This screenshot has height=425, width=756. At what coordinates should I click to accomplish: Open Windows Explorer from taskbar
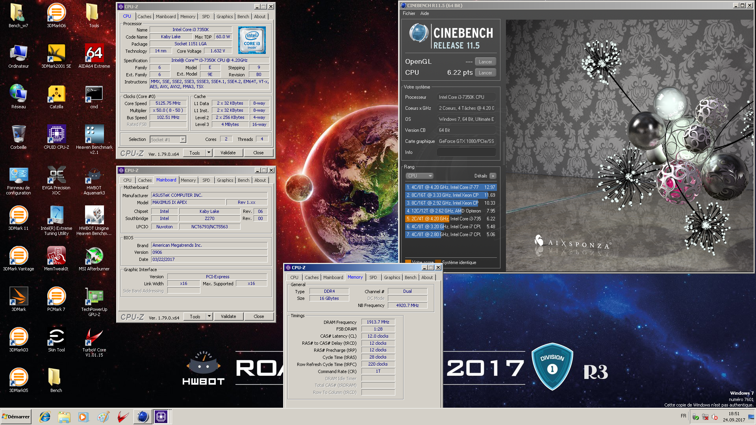64,417
